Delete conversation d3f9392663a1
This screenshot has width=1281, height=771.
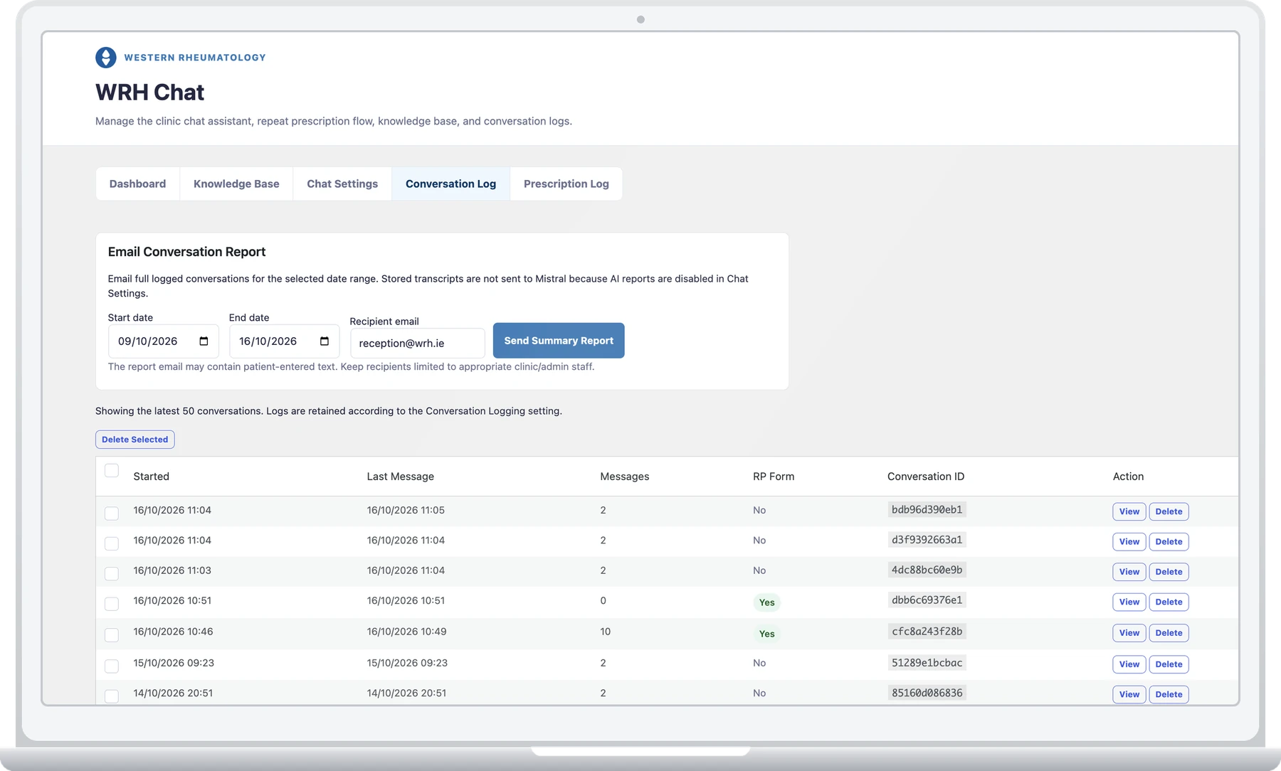click(x=1169, y=542)
